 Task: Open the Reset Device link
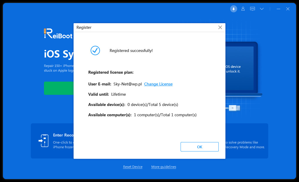point(133,167)
